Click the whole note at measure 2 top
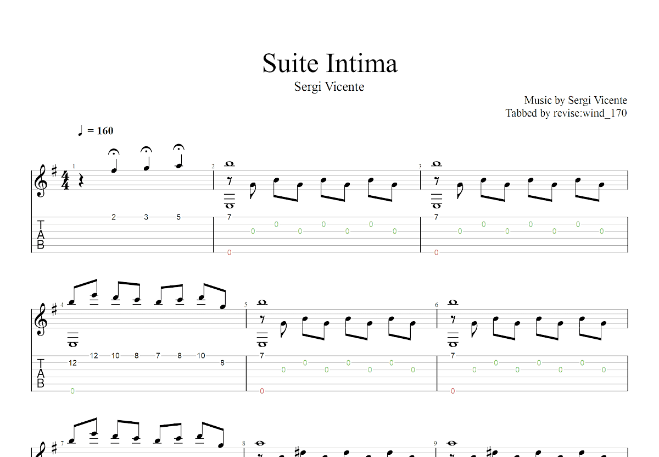659x457 pixels. (x=229, y=163)
